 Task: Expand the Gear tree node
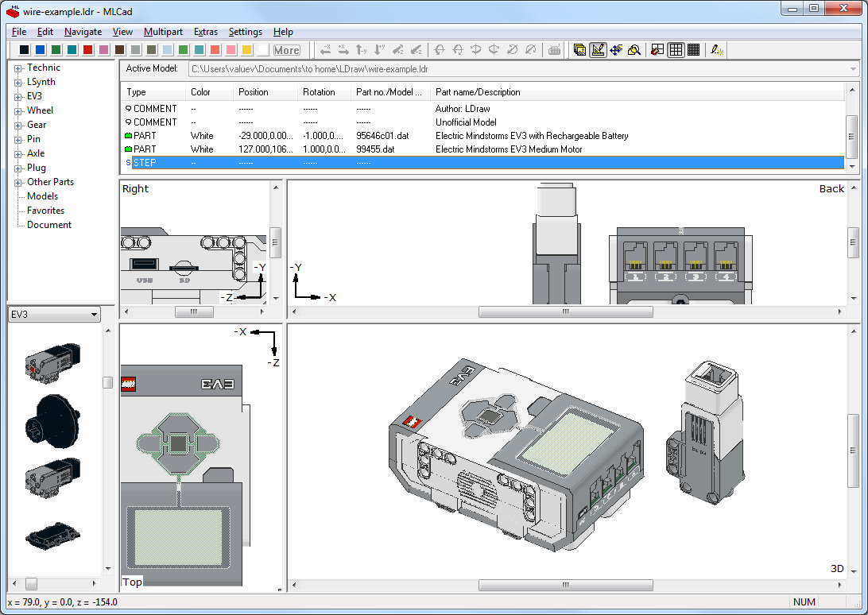pyautogui.click(x=17, y=126)
